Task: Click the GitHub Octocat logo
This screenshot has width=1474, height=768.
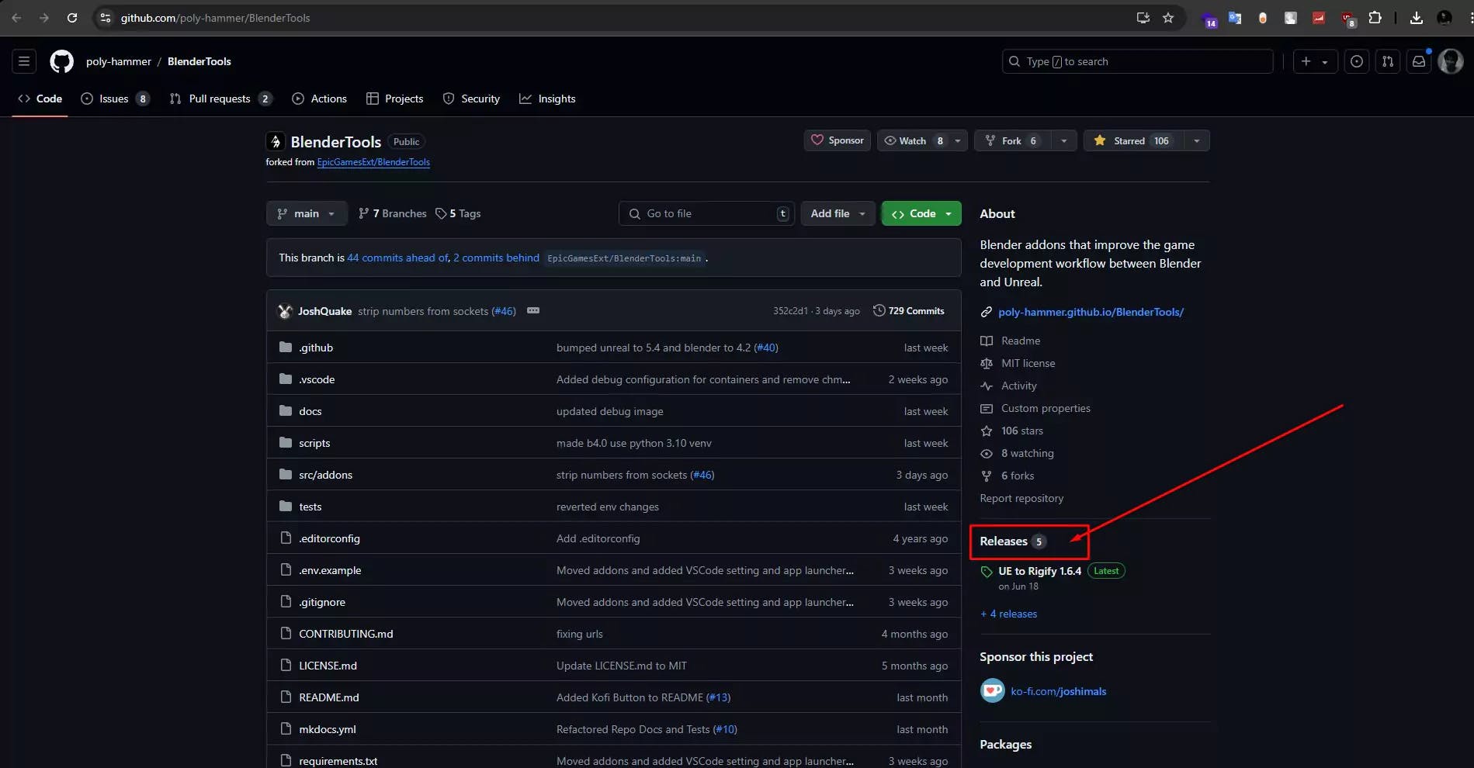Action: pyautogui.click(x=61, y=61)
